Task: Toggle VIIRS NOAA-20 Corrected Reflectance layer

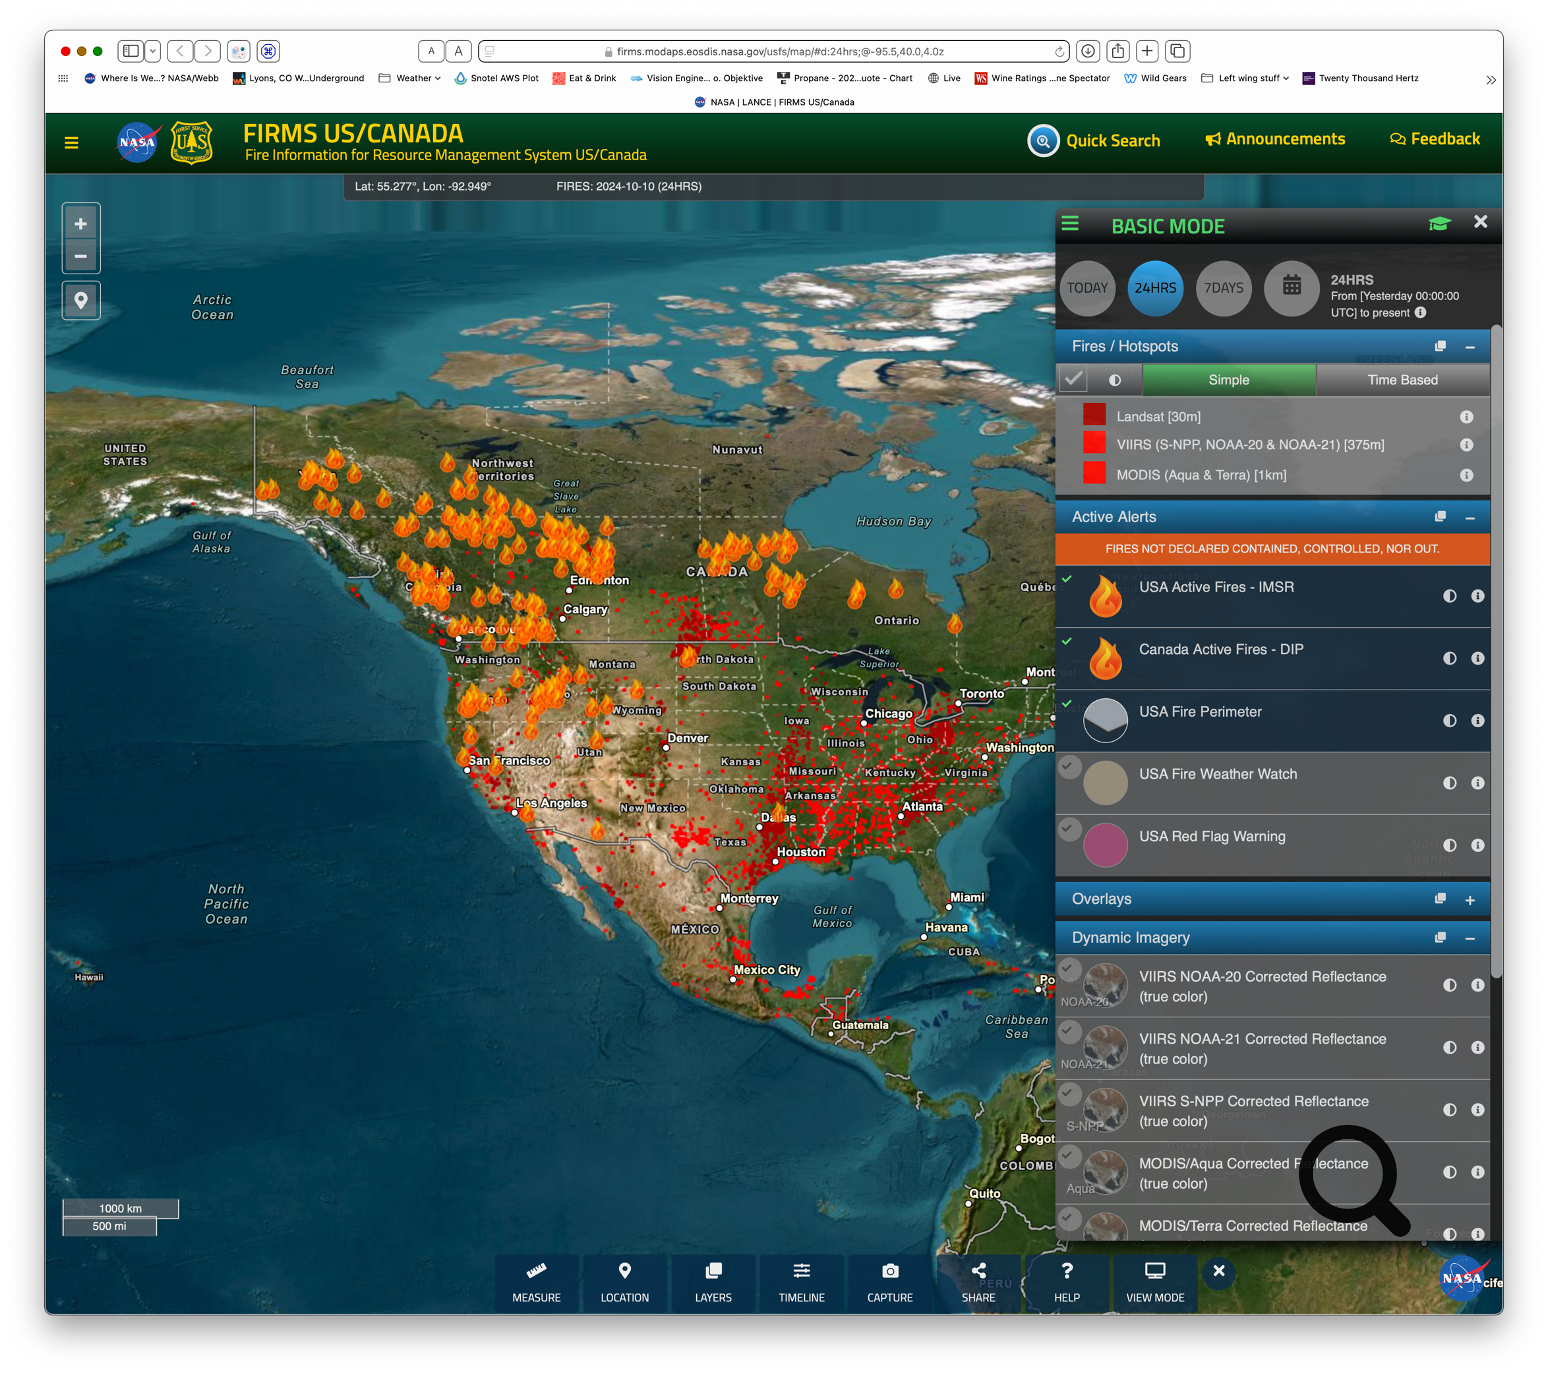Action: 1069,969
